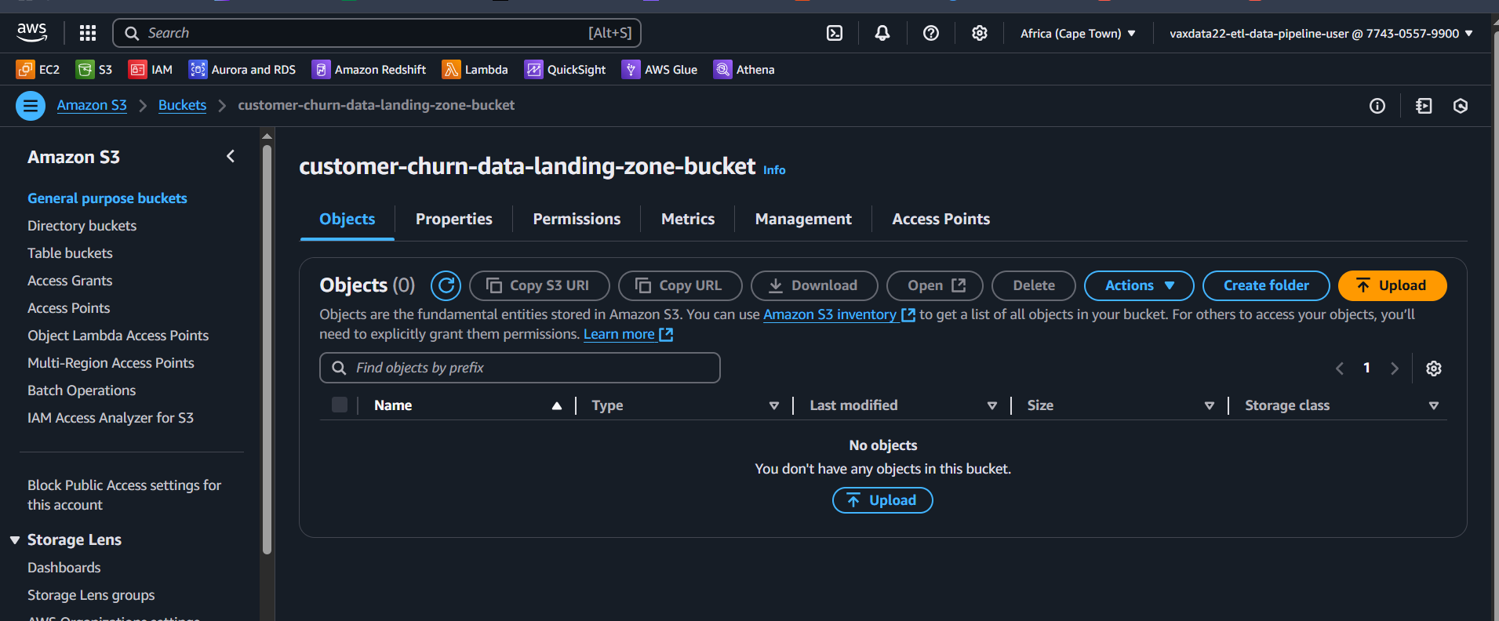Open the bucket Info link
The height and width of the screenshot is (621, 1499).
[x=774, y=170]
